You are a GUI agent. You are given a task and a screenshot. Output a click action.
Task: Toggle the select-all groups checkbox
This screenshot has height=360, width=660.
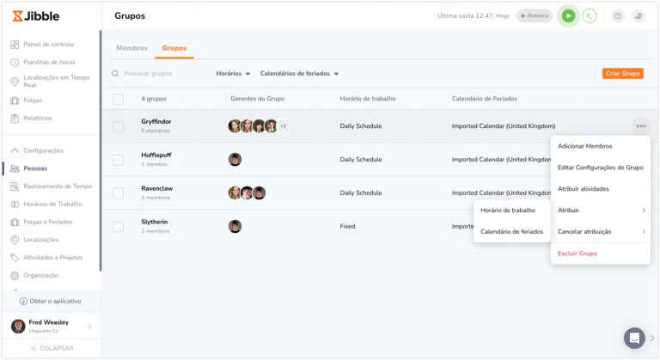pos(119,99)
